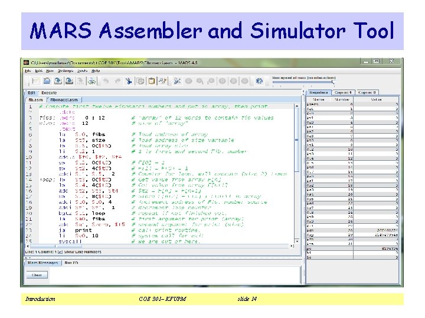Click the Reset toolbar icon

[244, 81]
